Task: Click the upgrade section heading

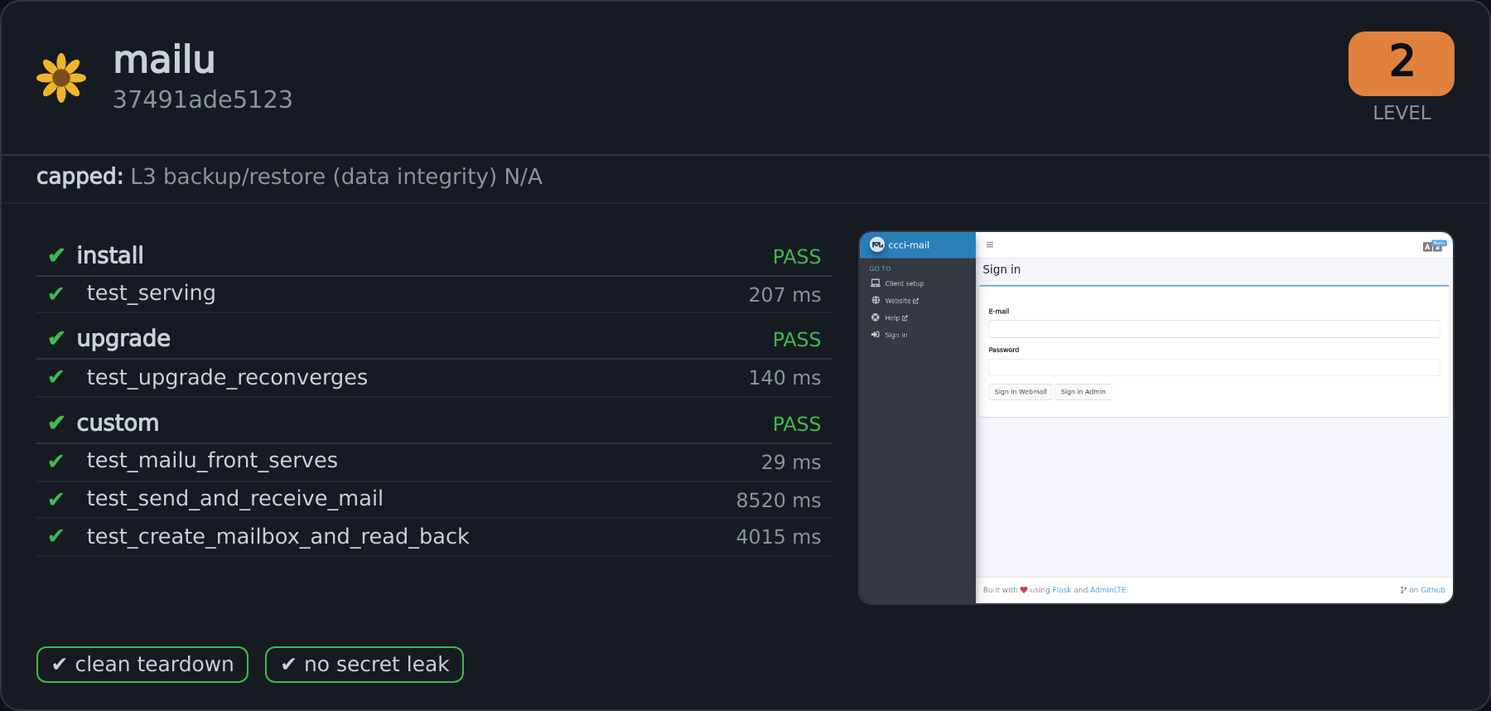Action: (123, 339)
